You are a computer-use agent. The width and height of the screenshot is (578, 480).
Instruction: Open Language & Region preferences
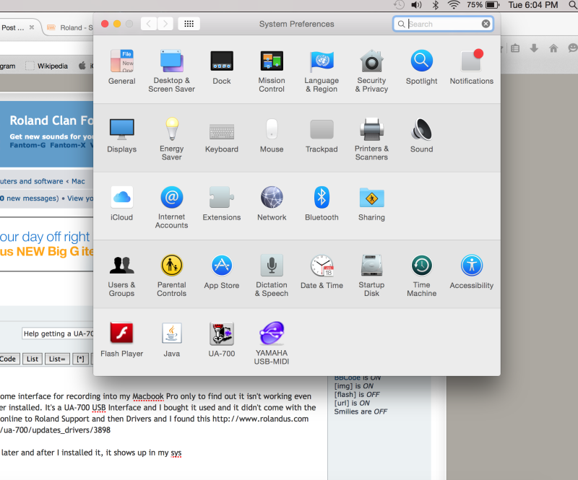[322, 71]
